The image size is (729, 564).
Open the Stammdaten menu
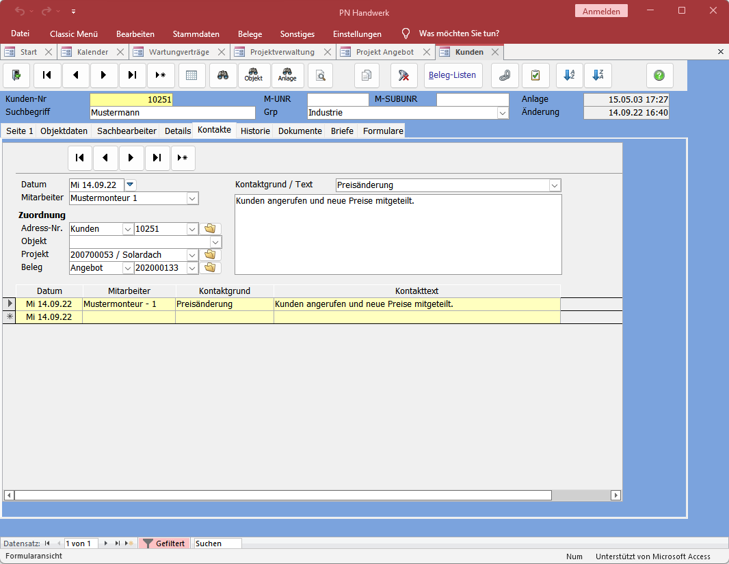pos(196,33)
